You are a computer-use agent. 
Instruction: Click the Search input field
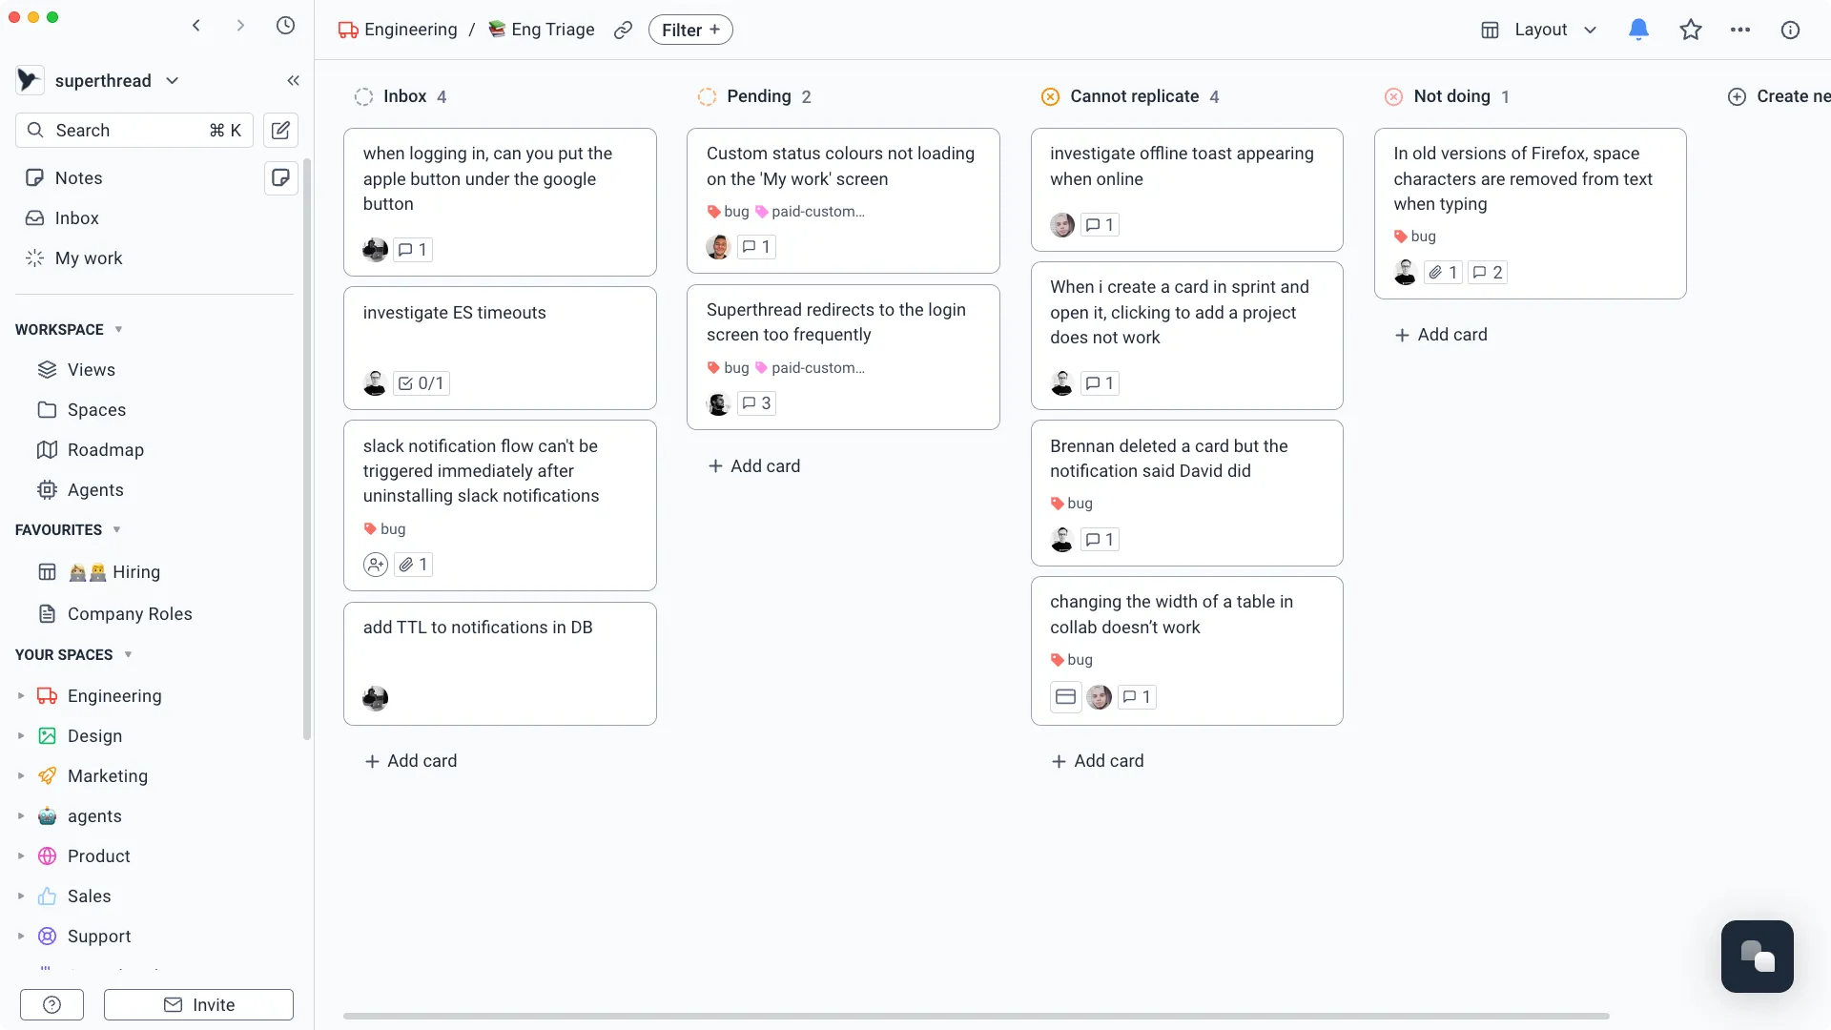click(x=134, y=131)
